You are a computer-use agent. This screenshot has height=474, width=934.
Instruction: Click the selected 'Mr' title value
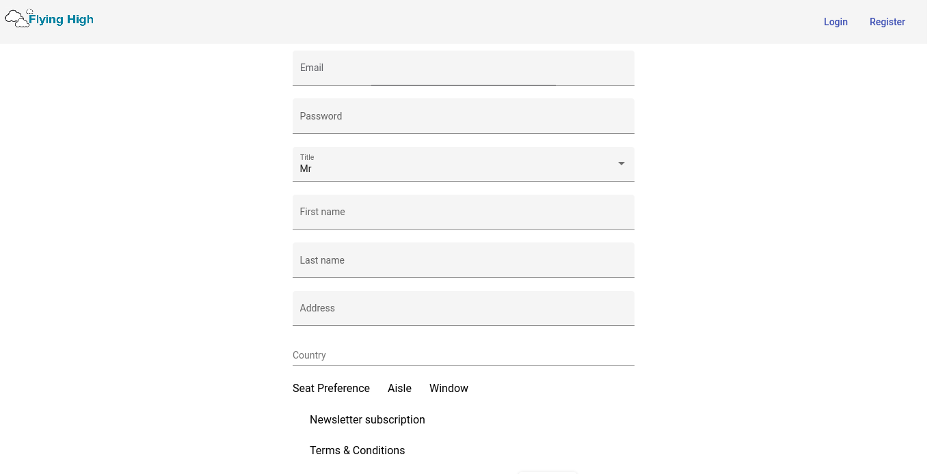[306, 169]
